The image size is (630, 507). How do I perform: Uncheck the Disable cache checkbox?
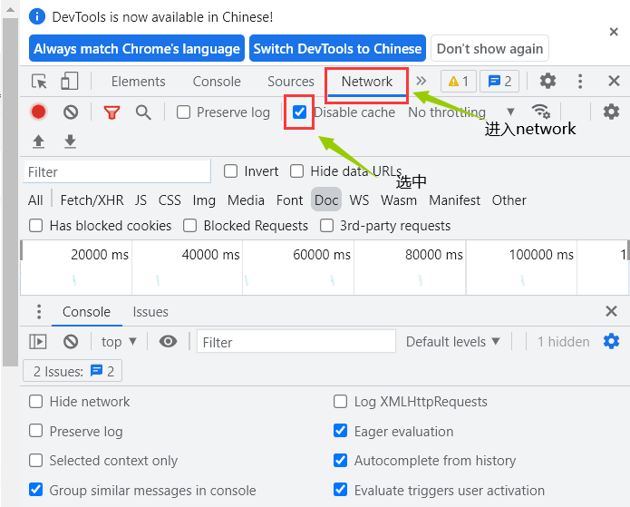click(299, 112)
